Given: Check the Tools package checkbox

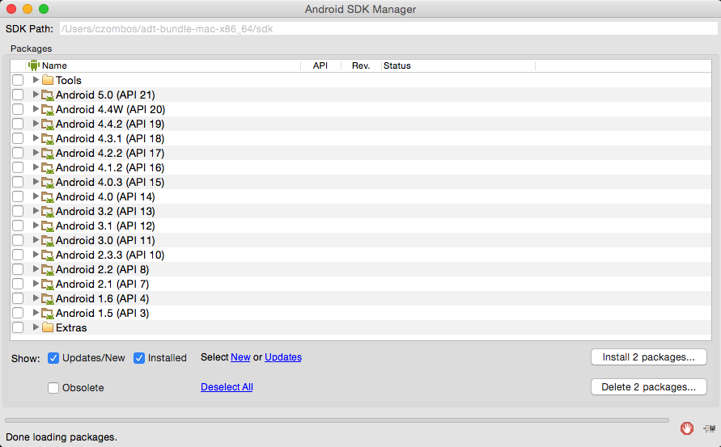Looking at the screenshot, I should (x=18, y=80).
